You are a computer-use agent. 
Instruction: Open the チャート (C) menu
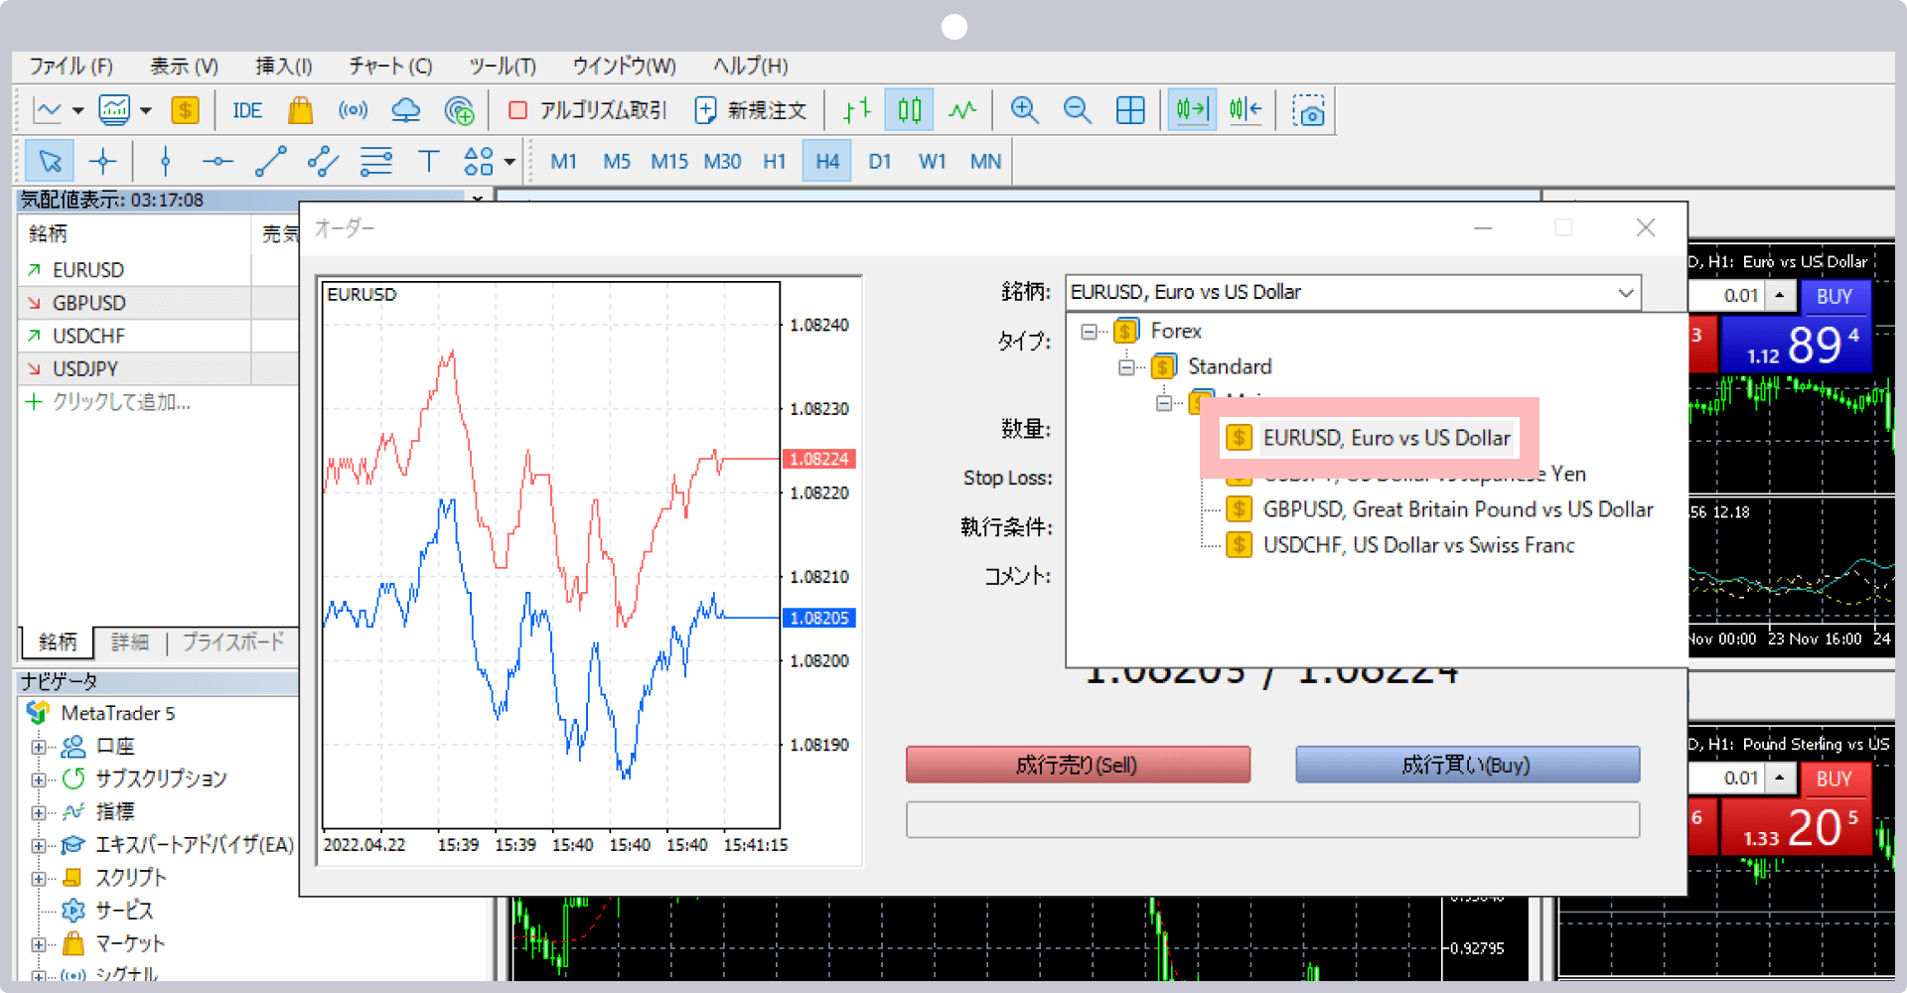(x=390, y=67)
